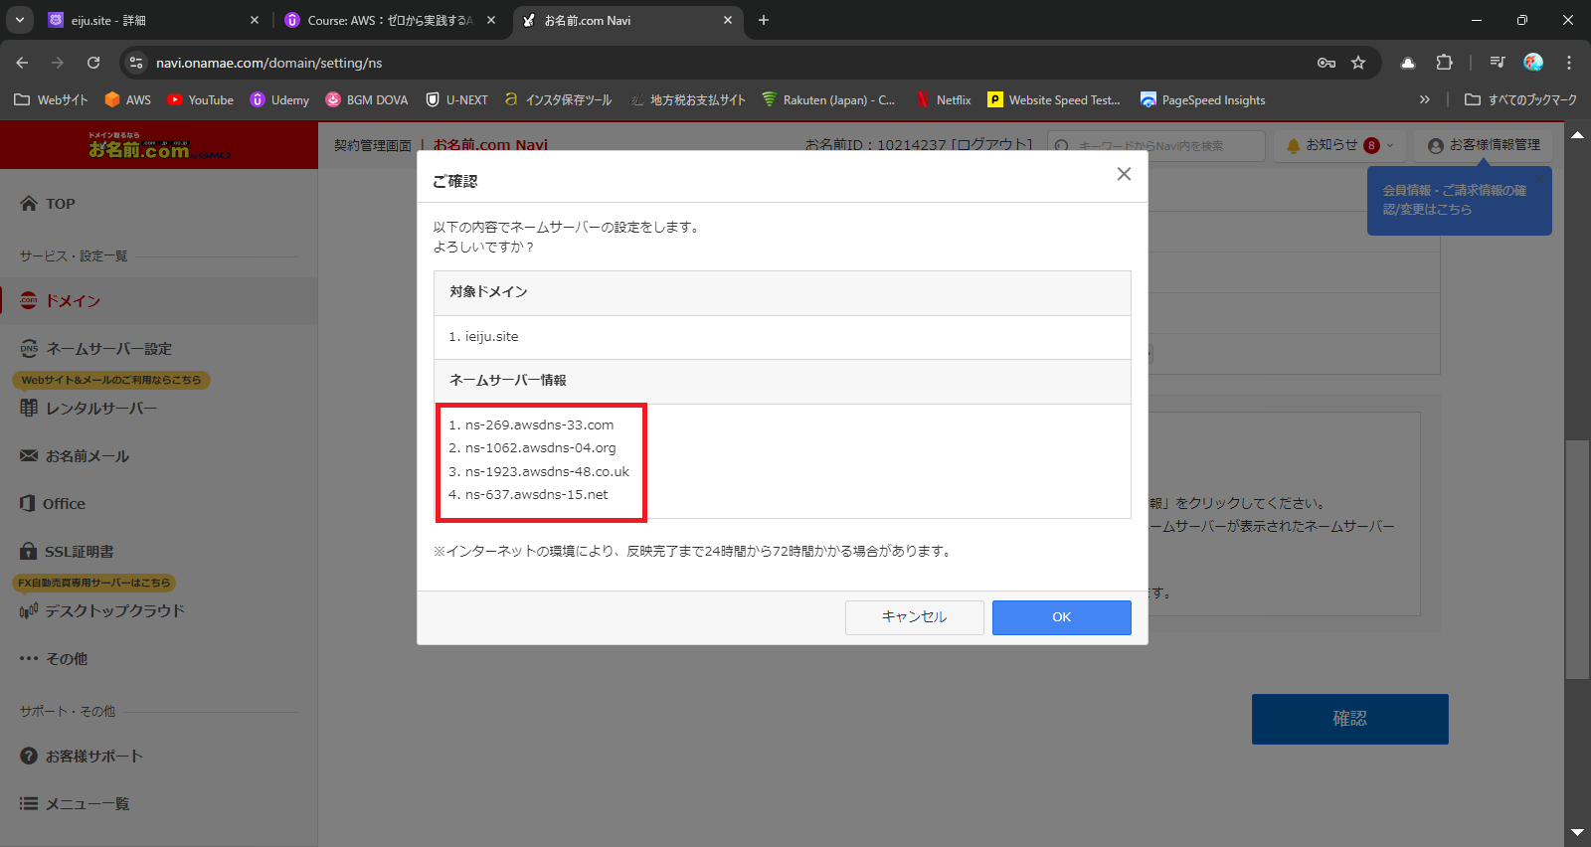Screen dimensions: 1591x847
Task: Confirm nameserver settings with OK button
Action: pyautogui.click(x=1061, y=617)
